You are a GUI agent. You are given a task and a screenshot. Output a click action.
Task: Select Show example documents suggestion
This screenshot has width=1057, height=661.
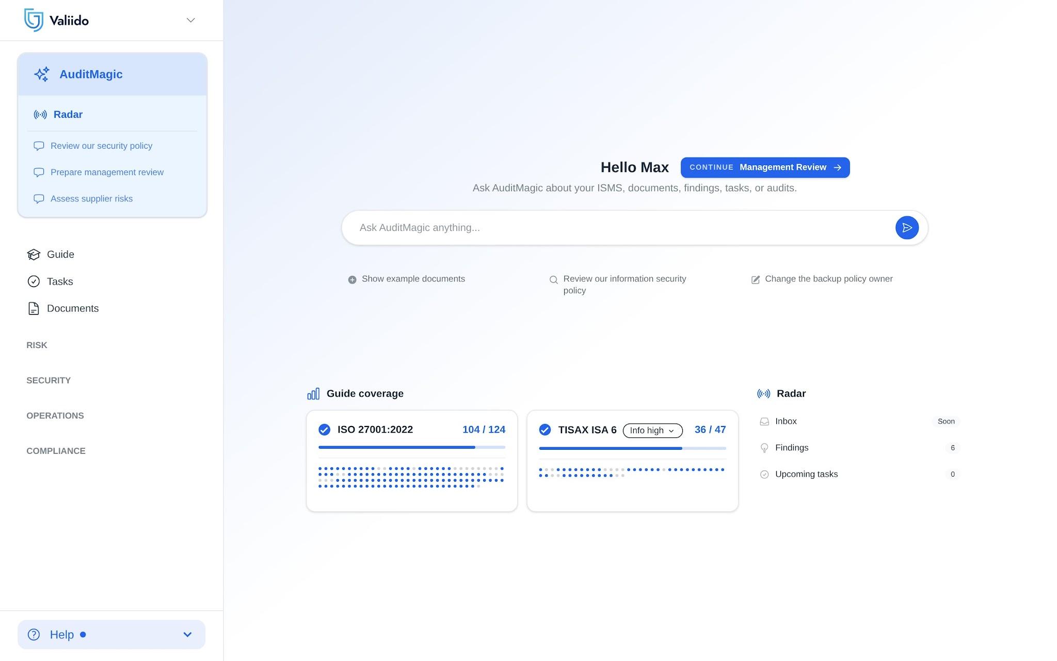[x=413, y=279]
